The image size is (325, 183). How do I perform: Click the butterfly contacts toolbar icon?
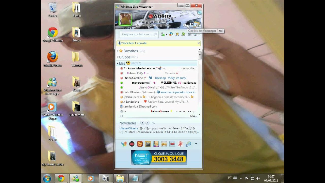(x=177, y=34)
